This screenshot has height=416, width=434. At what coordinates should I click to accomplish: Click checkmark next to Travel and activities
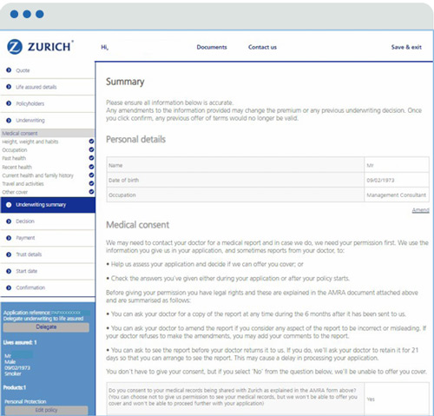tap(91, 183)
